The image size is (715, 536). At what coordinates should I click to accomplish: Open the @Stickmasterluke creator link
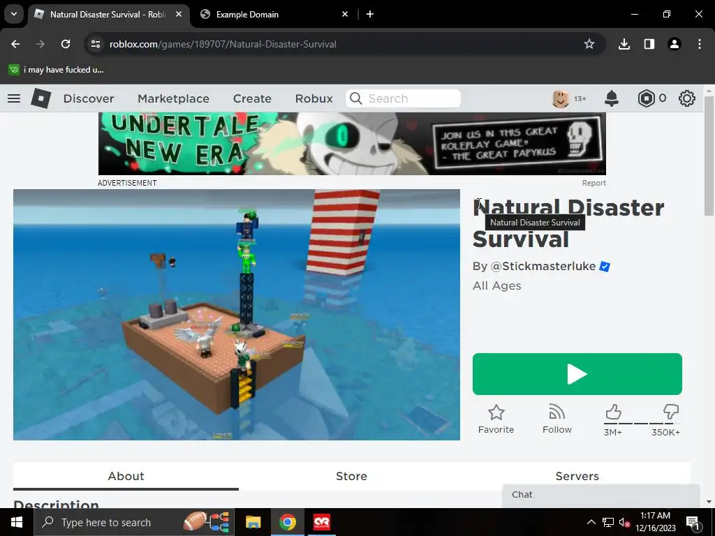click(x=543, y=266)
